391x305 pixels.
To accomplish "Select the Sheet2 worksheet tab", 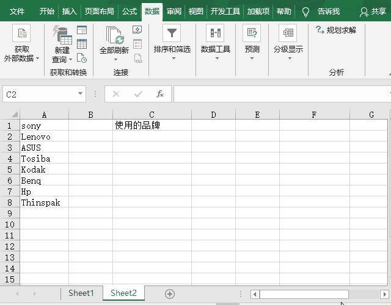I will (123, 293).
